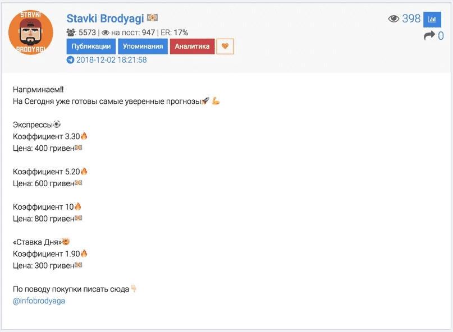
Task: Click money emoji beside channel title
Action: (x=152, y=17)
